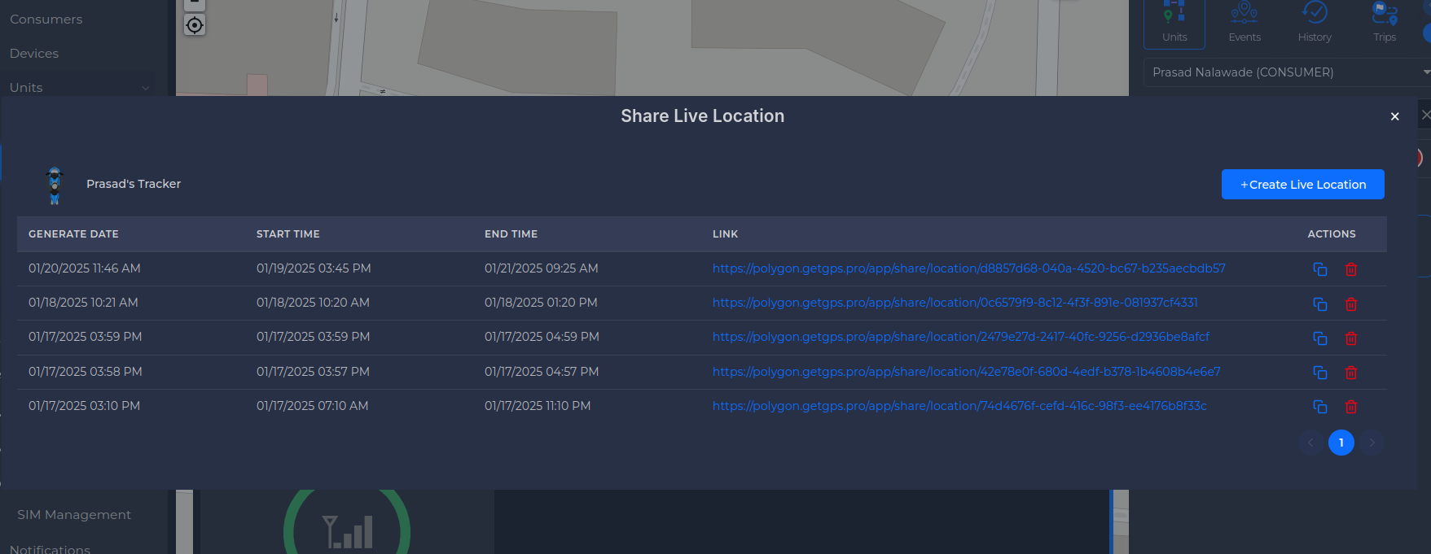This screenshot has width=1431, height=554.
Task: Open SIM Management in the sidebar
Action: pos(74,515)
